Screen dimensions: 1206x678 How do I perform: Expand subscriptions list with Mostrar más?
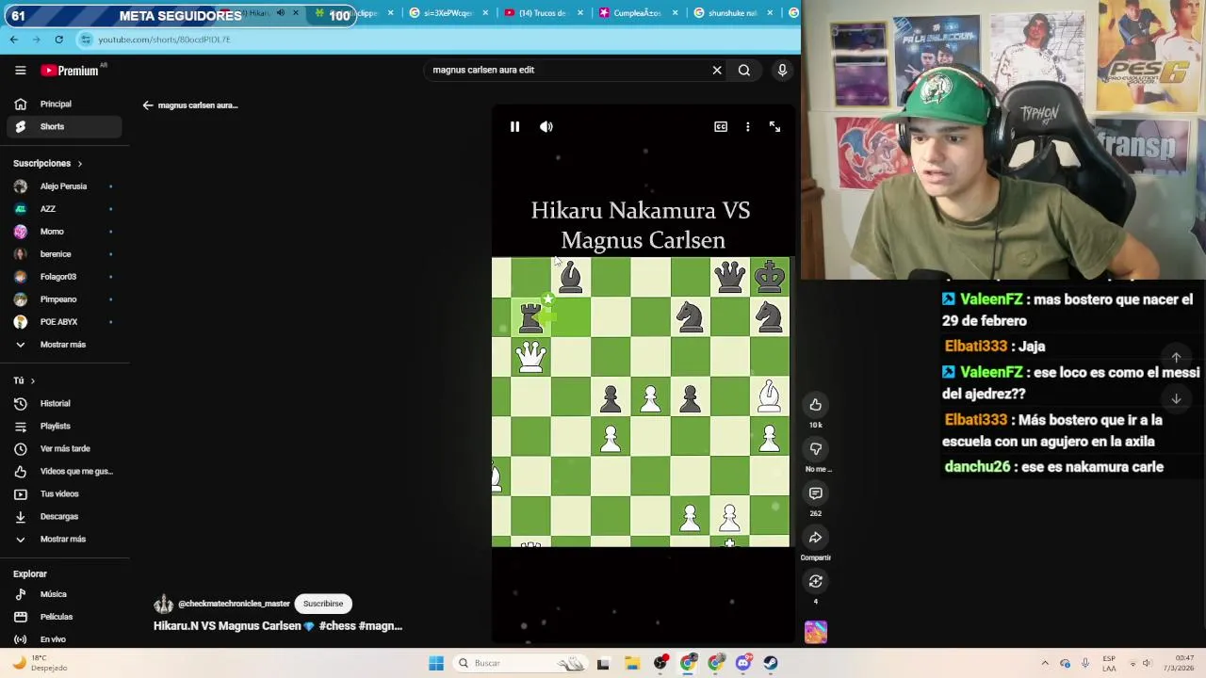64,345
